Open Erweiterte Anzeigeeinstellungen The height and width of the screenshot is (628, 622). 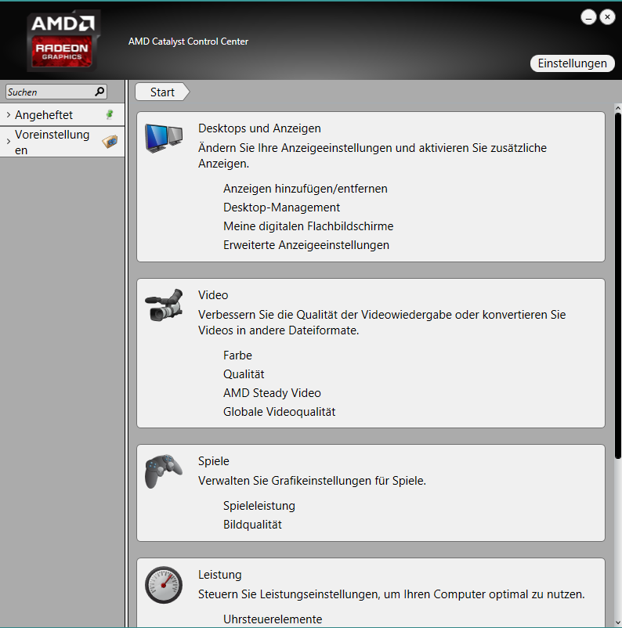click(x=306, y=245)
